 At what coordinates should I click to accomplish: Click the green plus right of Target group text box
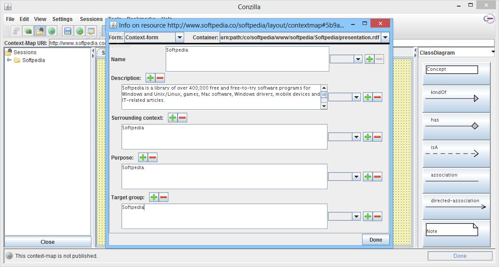[368, 216]
